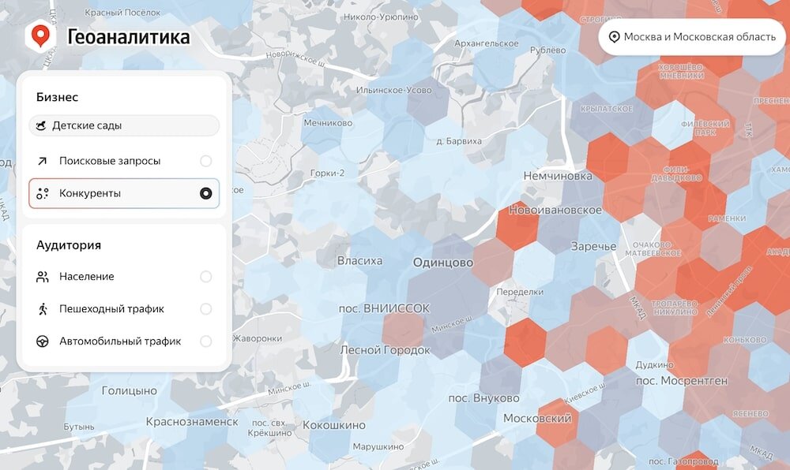Screen dimensions: 790x470
Task: Click the Марушкино map label
Action: click(x=378, y=446)
